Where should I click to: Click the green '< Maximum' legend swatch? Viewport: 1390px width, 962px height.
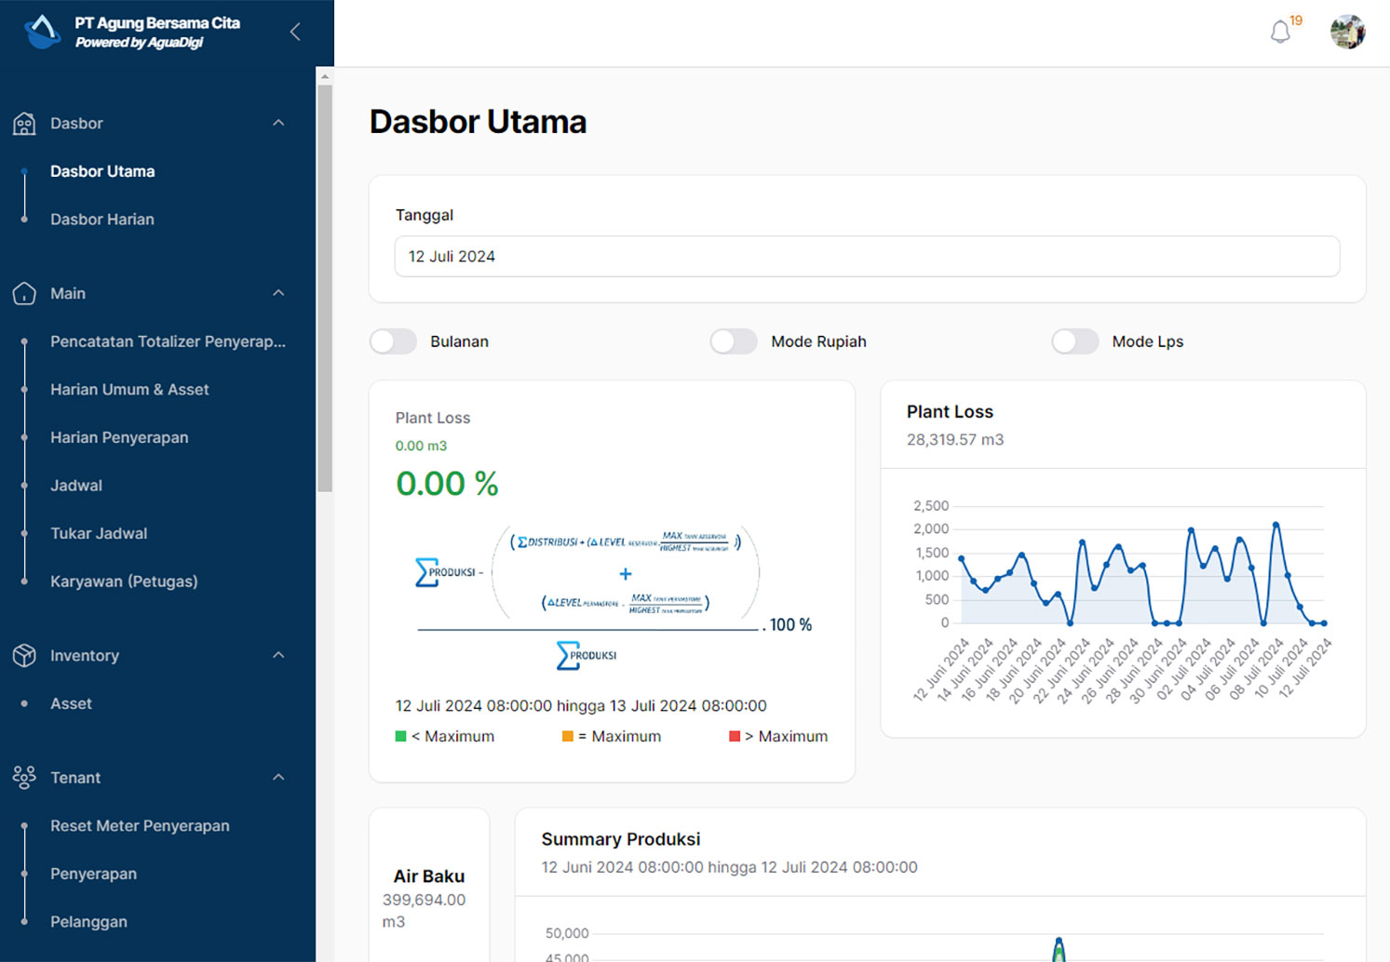coord(401,737)
